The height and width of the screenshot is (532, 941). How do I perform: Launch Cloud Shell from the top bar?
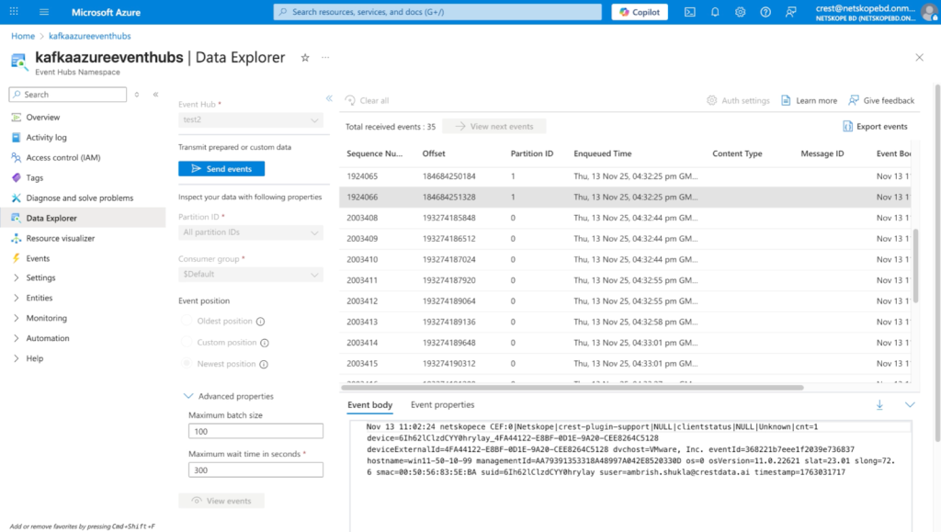click(x=690, y=12)
